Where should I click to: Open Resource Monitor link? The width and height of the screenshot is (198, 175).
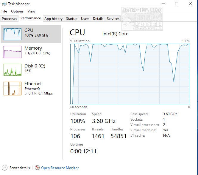point(60,168)
